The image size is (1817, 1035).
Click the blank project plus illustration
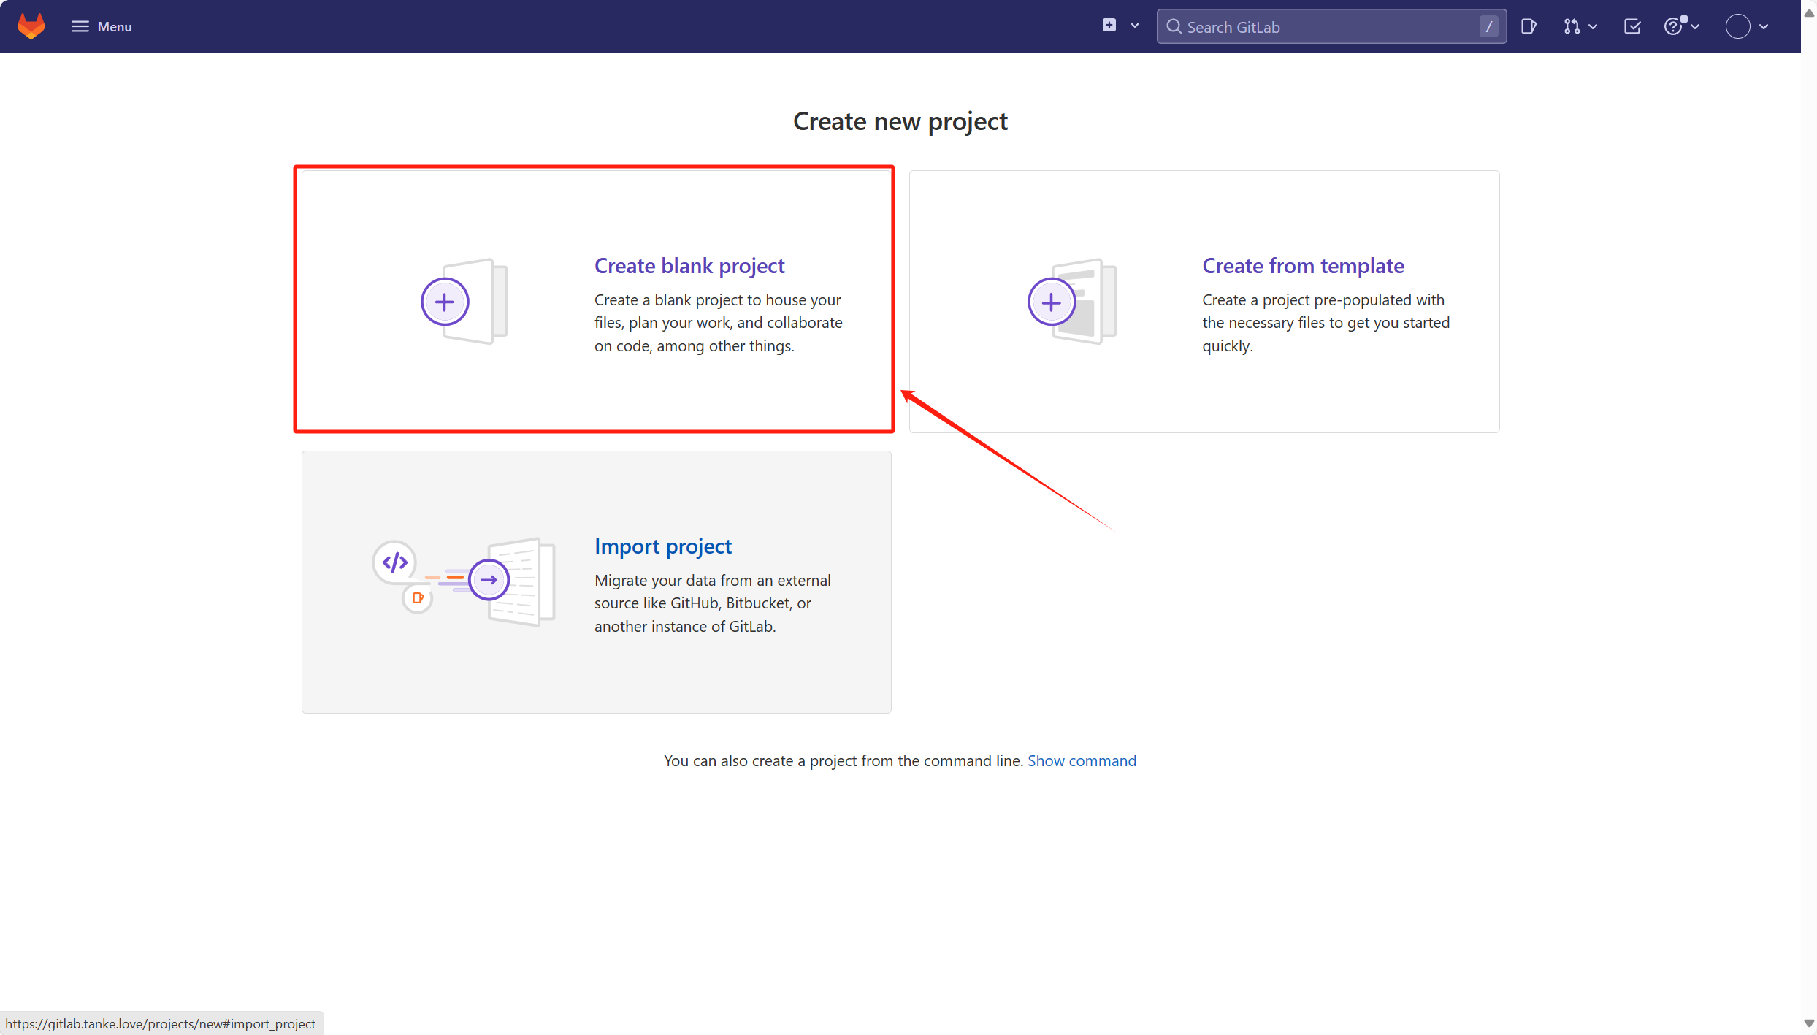tap(445, 302)
